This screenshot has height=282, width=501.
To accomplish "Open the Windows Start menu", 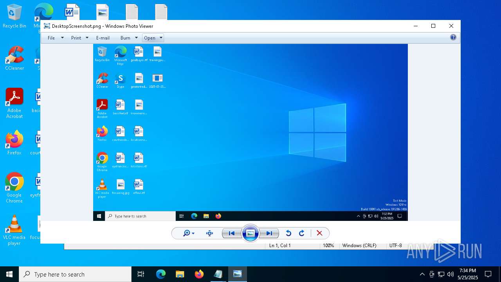I will [x=9, y=274].
